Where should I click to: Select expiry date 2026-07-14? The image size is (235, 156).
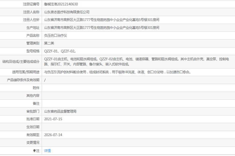(53, 135)
